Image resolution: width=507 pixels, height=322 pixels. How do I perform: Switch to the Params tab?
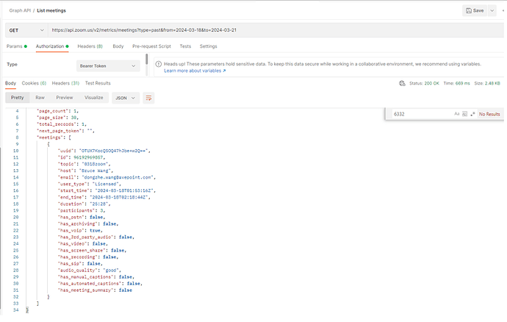(16, 46)
